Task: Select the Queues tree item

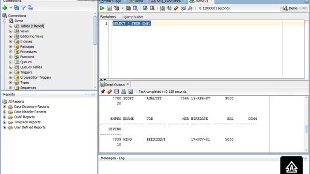Action: 26,62
